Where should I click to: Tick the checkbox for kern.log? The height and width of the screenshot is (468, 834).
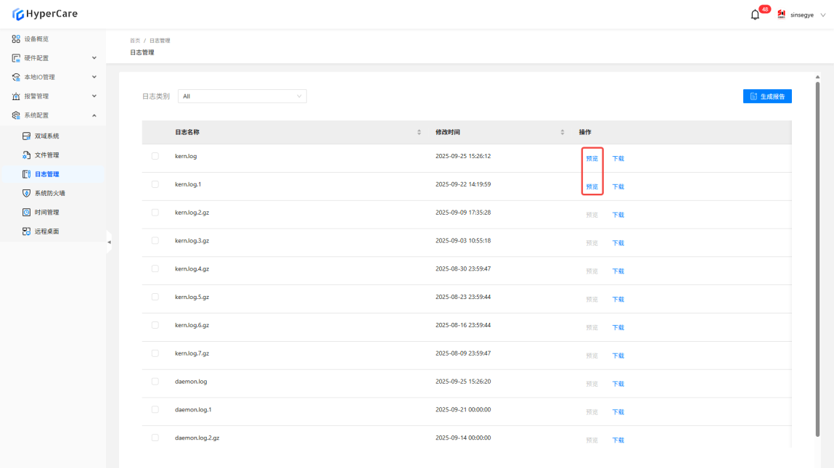pyautogui.click(x=155, y=156)
